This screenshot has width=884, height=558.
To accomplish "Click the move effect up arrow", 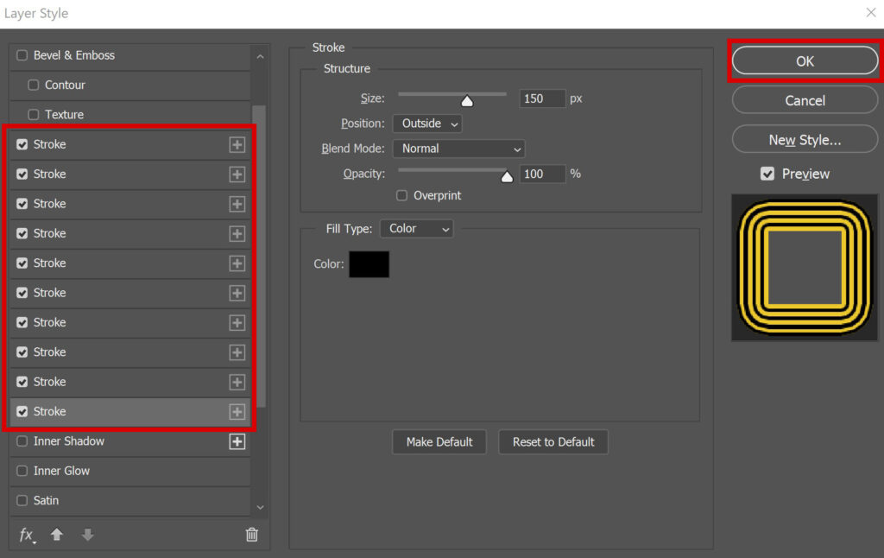I will point(57,535).
